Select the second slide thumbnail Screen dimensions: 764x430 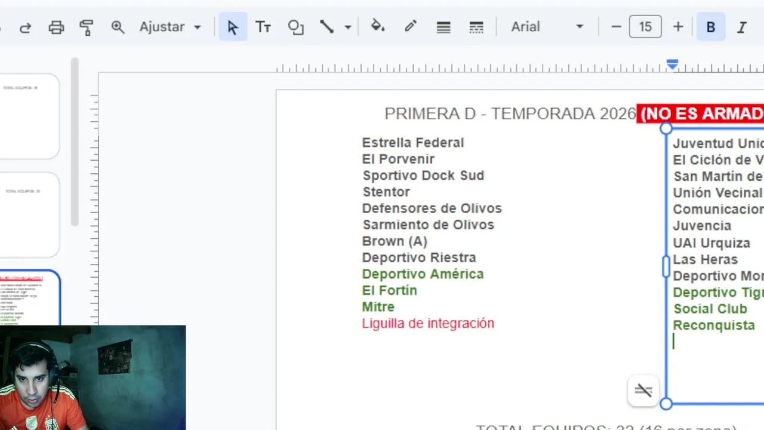(x=29, y=215)
